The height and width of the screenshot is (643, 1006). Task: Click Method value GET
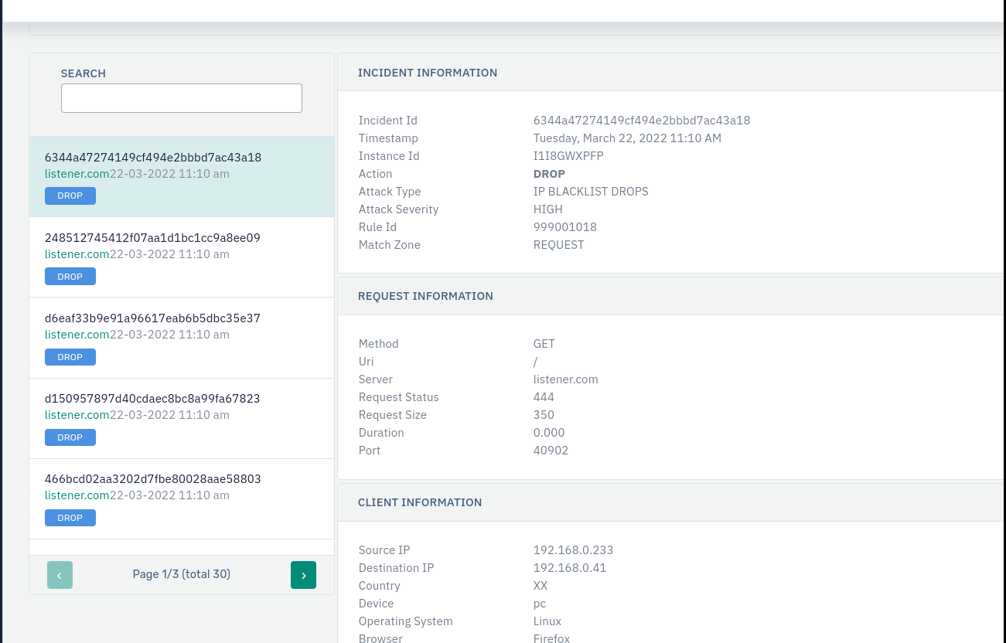[x=544, y=344]
